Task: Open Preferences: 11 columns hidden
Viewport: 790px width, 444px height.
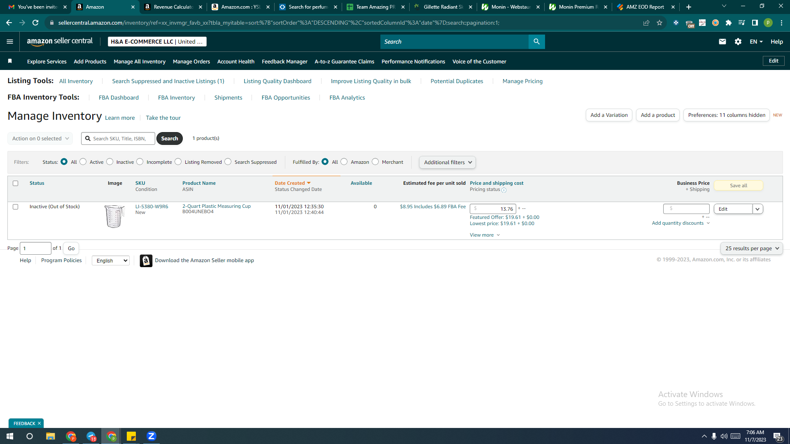Action: [x=727, y=115]
